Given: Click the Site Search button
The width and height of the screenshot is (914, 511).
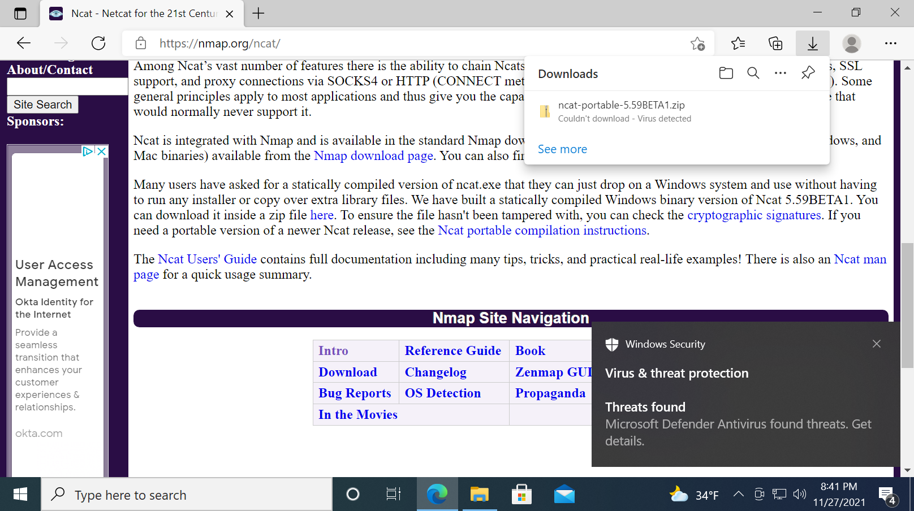Looking at the screenshot, I should pyautogui.click(x=42, y=105).
